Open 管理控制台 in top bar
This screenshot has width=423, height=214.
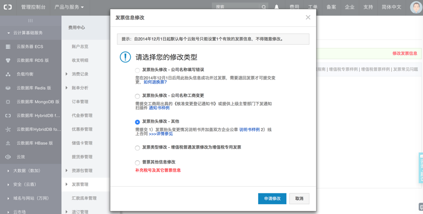point(33,7)
